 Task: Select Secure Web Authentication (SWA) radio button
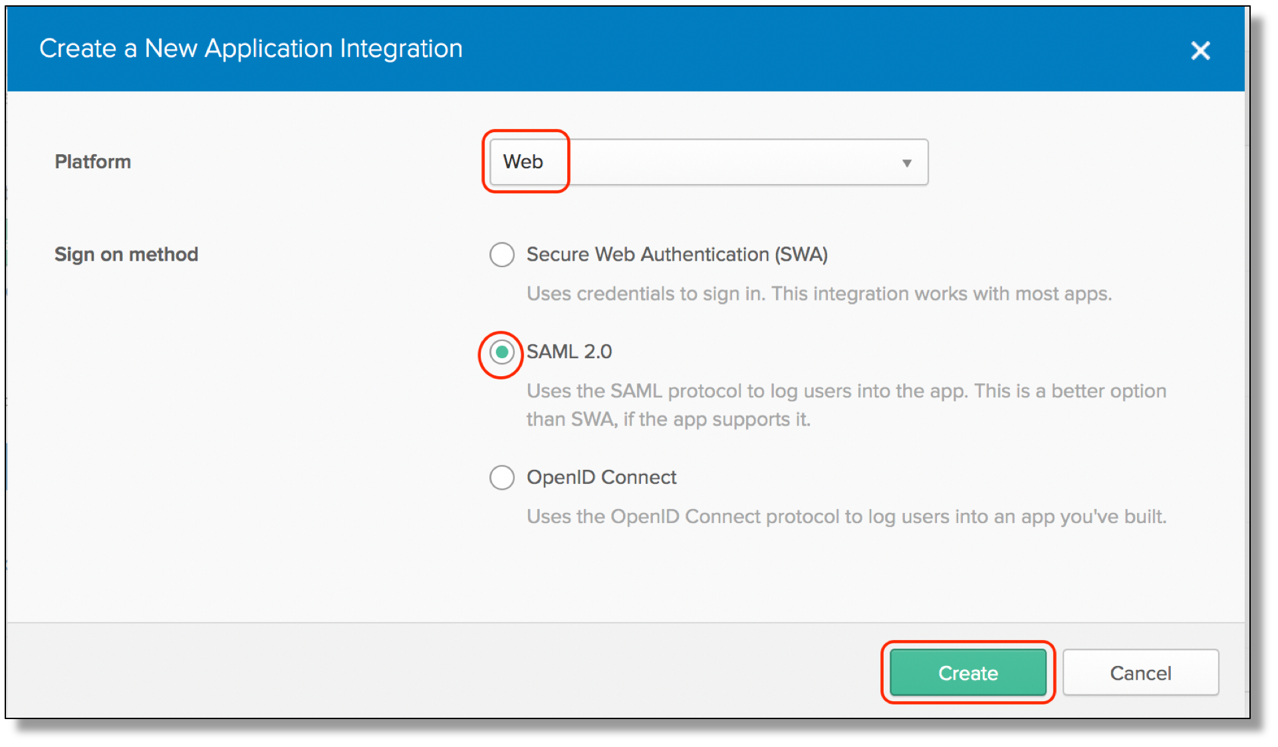[502, 255]
